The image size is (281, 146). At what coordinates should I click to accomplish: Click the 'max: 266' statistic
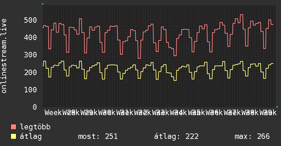click(x=252, y=136)
